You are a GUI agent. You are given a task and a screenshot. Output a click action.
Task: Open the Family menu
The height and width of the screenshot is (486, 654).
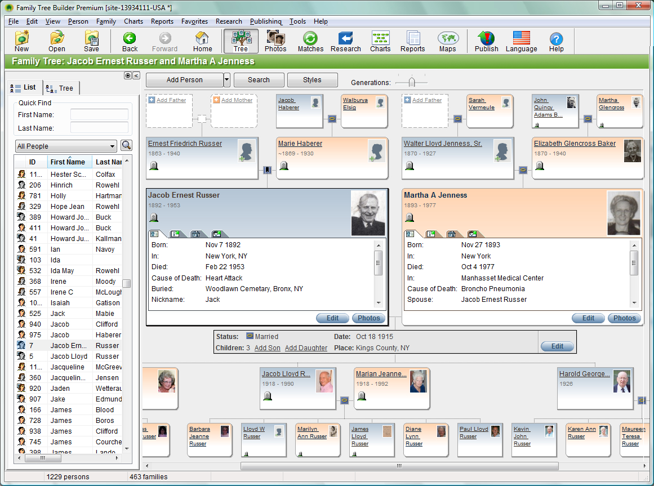106,21
